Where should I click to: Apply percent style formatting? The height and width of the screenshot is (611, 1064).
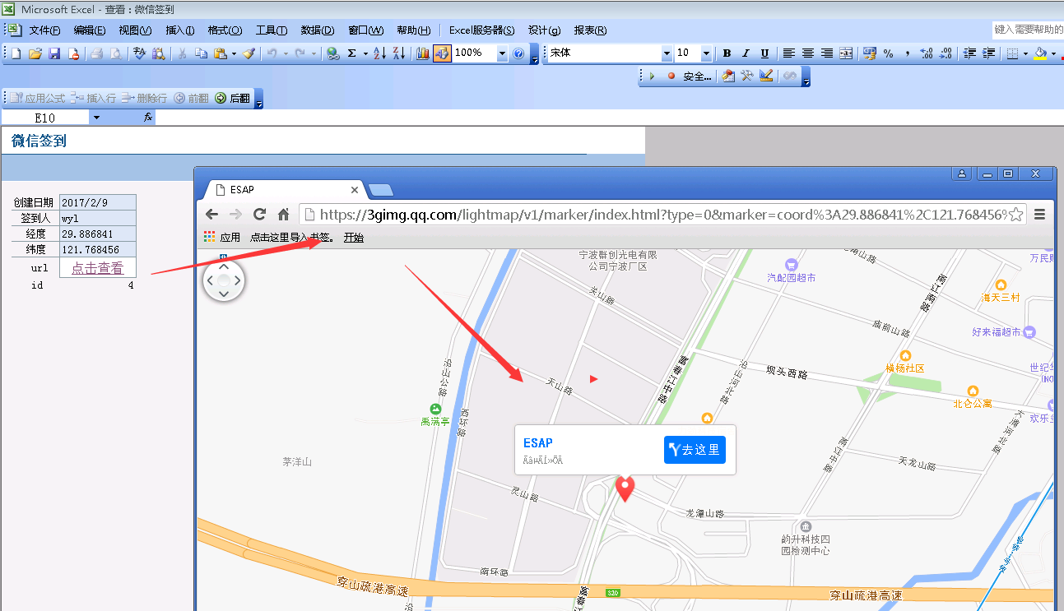click(x=888, y=53)
